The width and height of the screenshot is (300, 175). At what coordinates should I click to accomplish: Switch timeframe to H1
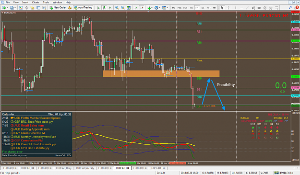click(191, 8)
